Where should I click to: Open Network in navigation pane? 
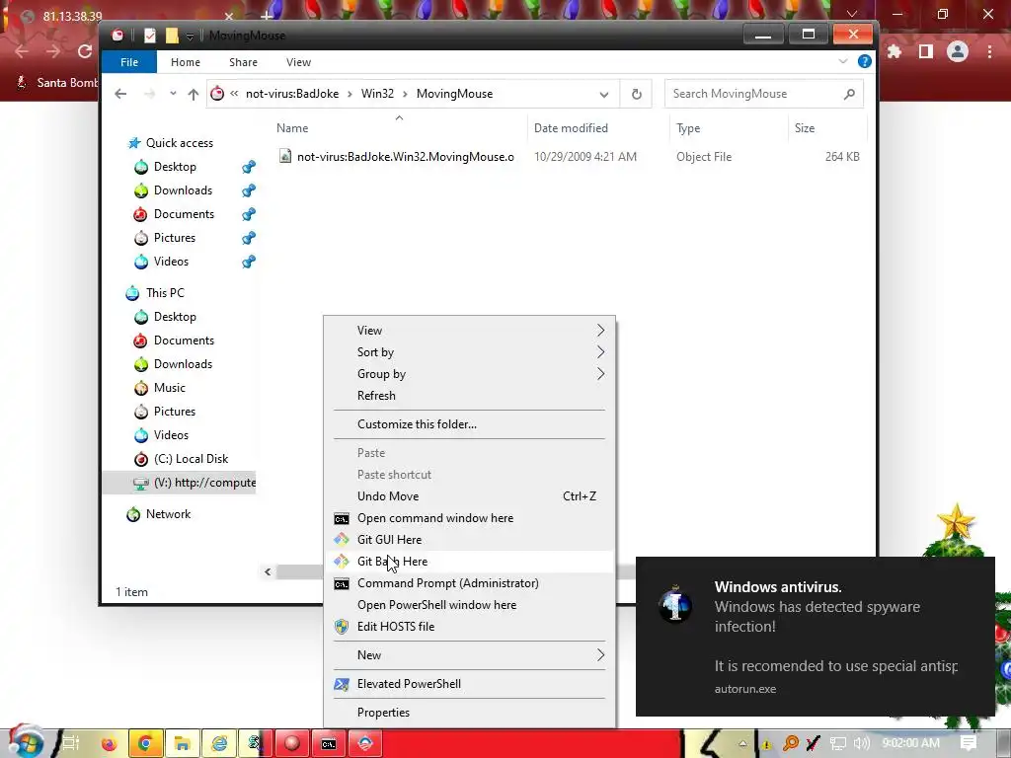point(168,514)
